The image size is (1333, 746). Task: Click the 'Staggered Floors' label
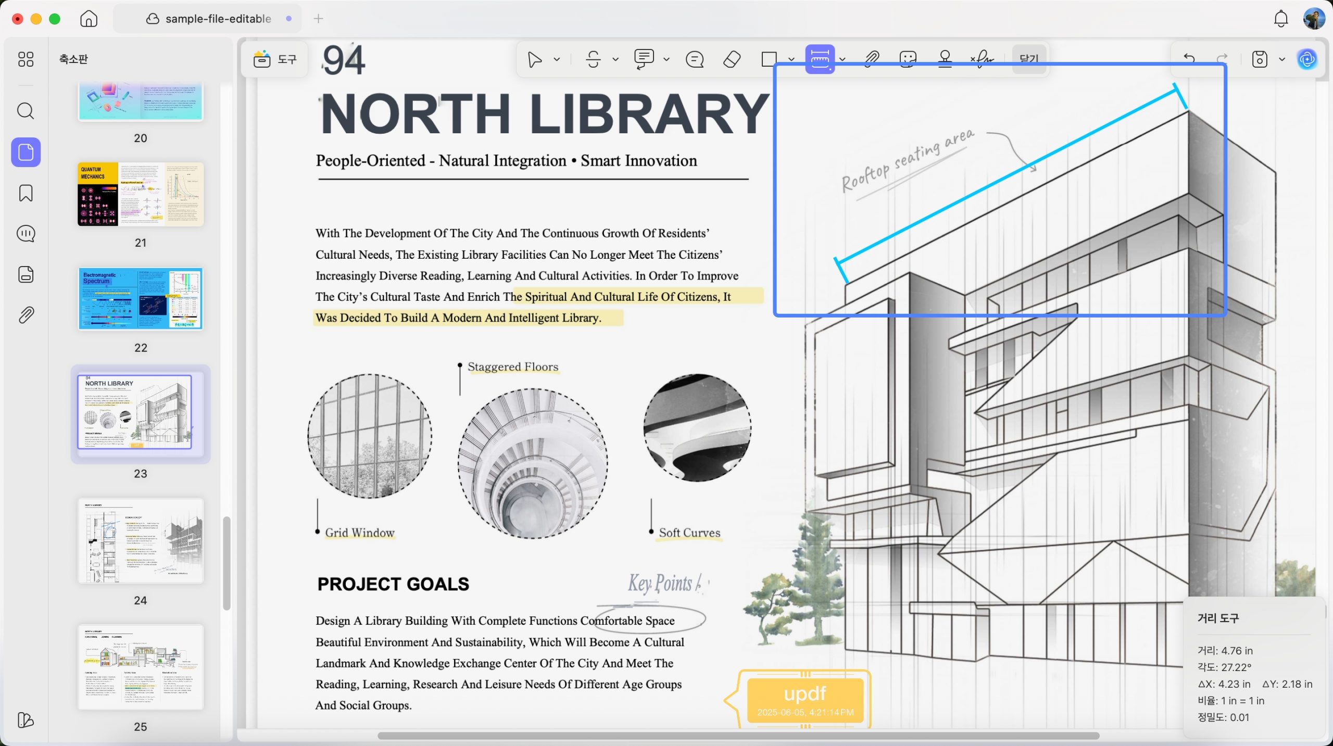click(513, 366)
